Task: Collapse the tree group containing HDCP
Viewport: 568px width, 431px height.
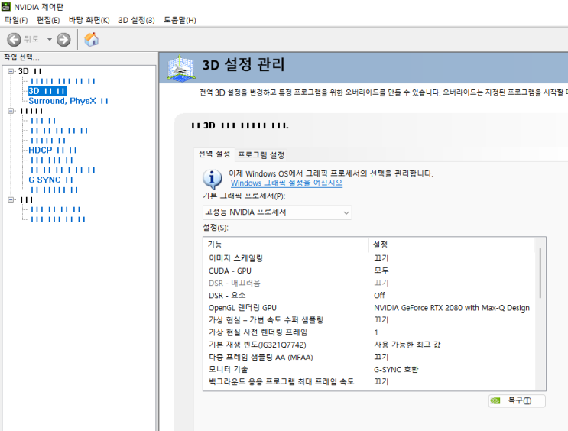Action: [11, 111]
